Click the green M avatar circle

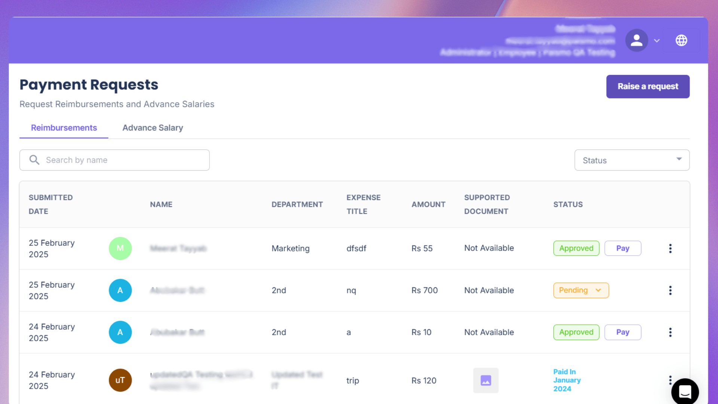(x=120, y=248)
